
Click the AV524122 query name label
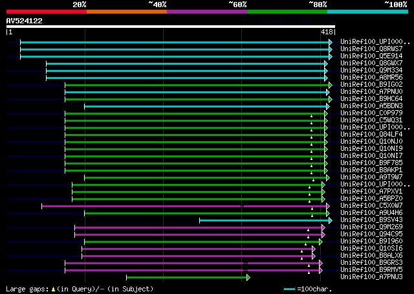[25, 21]
